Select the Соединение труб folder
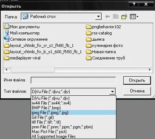 pyautogui.click(x=105, y=58)
